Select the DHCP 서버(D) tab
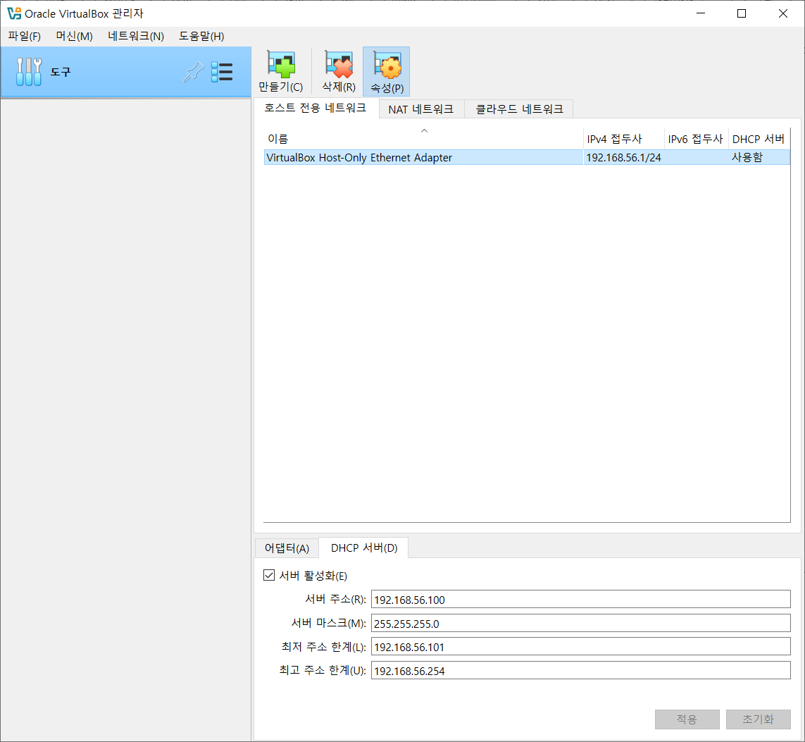This screenshot has height=742, width=805. pos(364,548)
